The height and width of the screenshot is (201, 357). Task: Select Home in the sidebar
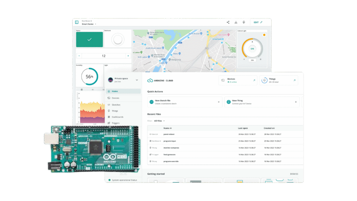tap(123, 91)
